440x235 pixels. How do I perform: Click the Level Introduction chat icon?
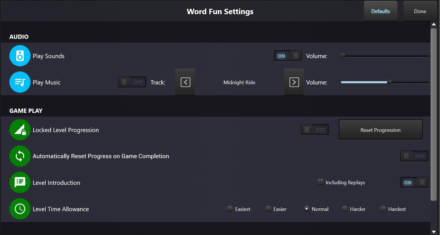(20, 183)
